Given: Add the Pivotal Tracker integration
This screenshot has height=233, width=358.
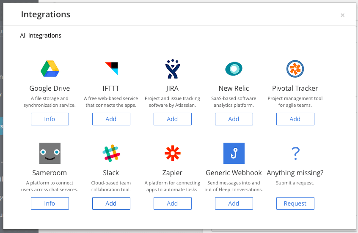Looking at the screenshot, I should point(295,119).
